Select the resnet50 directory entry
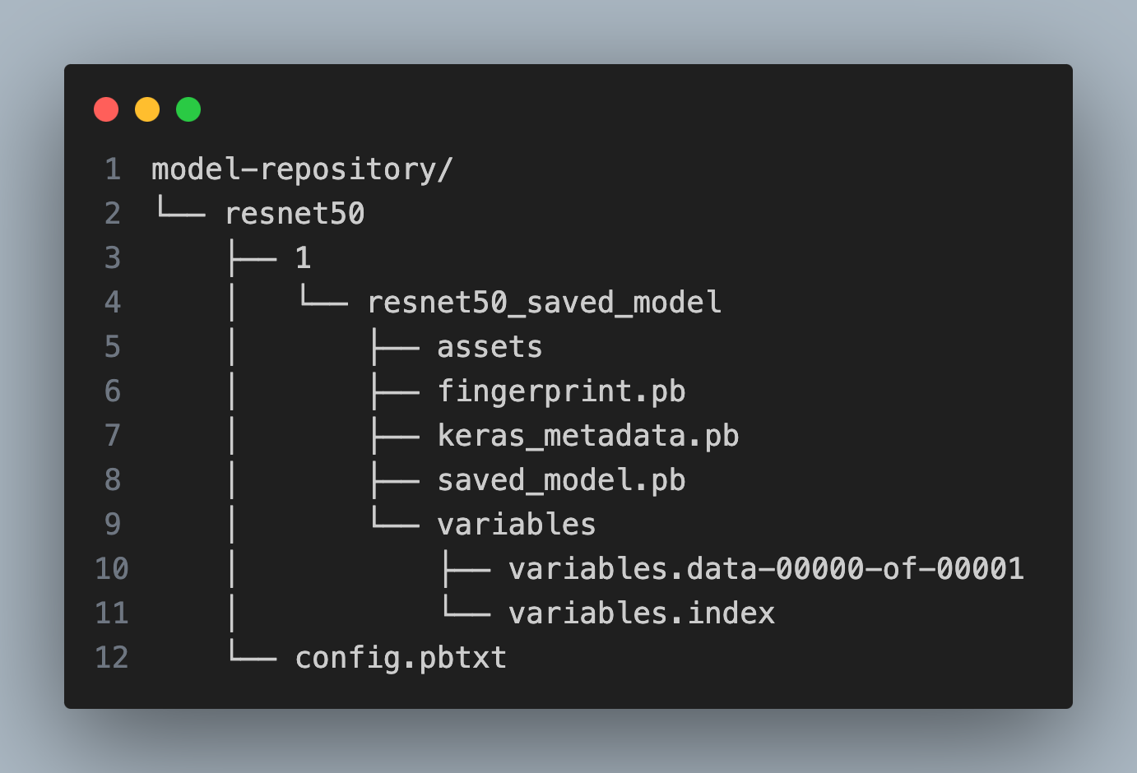The height and width of the screenshot is (773, 1137). point(295,214)
